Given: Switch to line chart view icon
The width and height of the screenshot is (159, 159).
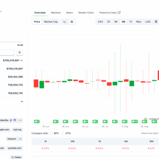Looking at the screenshot, I should point(65,22).
